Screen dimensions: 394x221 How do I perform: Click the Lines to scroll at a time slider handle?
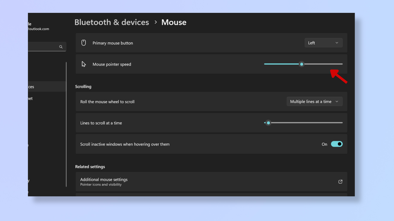pos(268,123)
